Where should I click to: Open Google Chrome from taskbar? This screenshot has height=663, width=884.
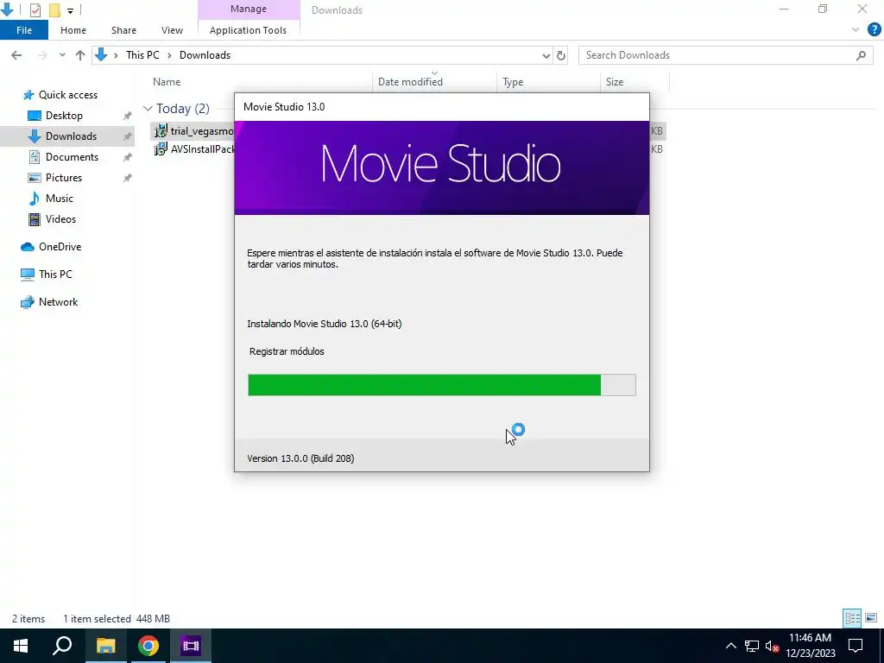pyautogui.click(x=148, y=646)
